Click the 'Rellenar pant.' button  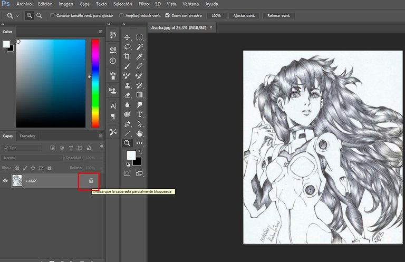[x=278, y=15]
